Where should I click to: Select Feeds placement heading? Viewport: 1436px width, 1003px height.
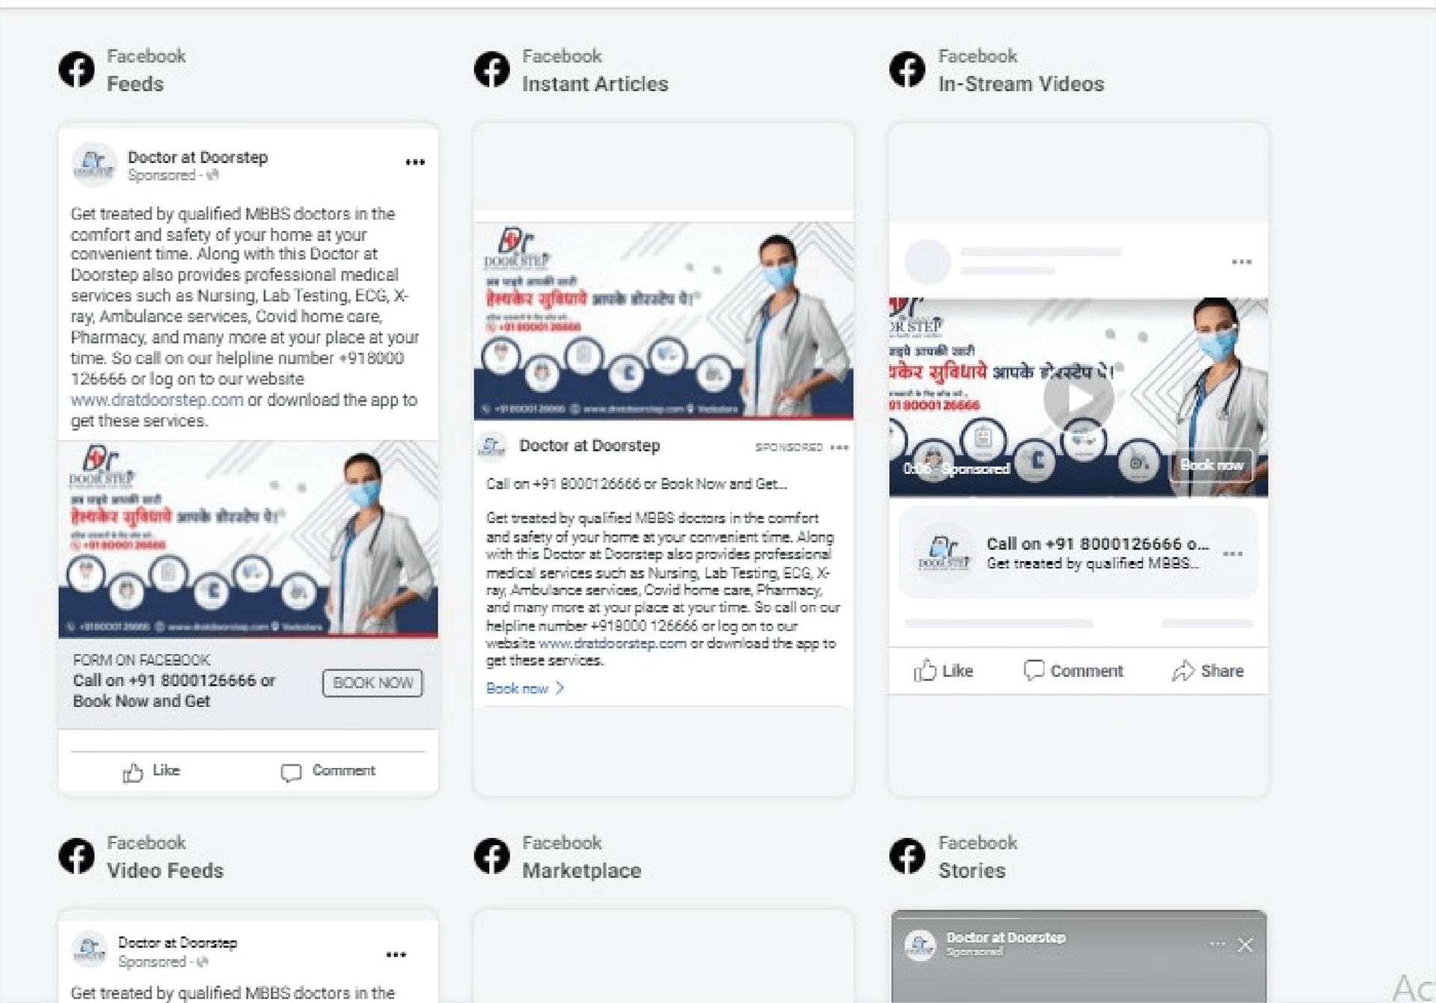click(x=135, y=84)
